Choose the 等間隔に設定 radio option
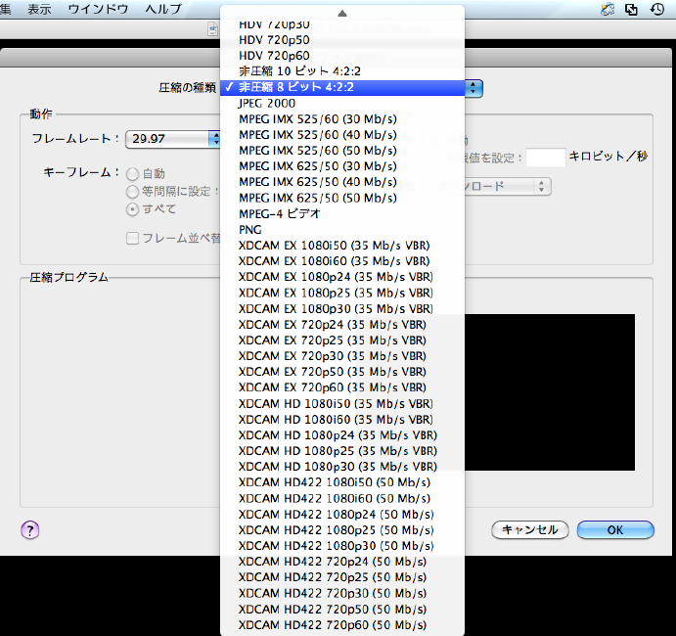This screenshot has height=636, width=676. 133,191
